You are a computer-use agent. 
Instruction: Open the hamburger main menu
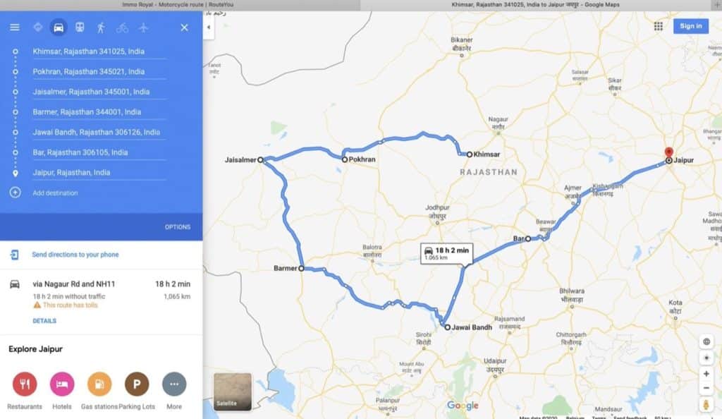pyautogui.click(x=15, y=28)
